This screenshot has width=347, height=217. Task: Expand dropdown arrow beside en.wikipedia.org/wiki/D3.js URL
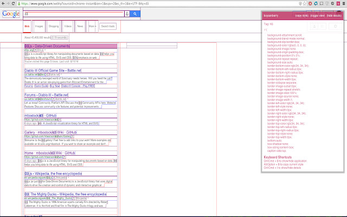click(x=54, y=178)
